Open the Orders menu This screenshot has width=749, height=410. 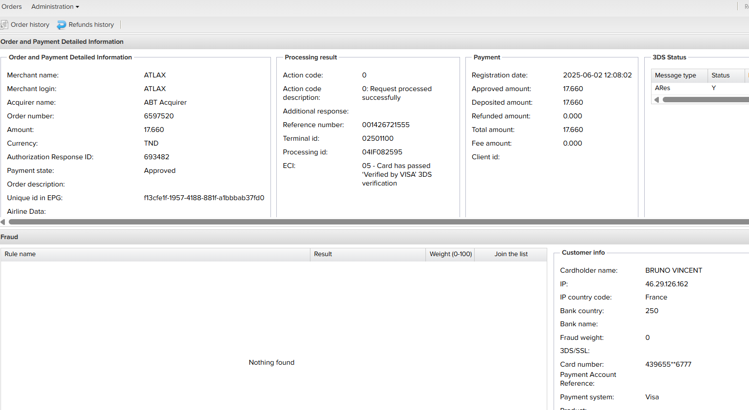[x=12, y=7]
